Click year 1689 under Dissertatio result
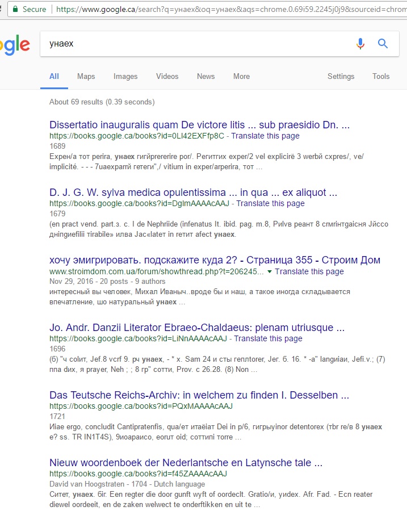This screenshot has width=407, height=515. [57, 146]
